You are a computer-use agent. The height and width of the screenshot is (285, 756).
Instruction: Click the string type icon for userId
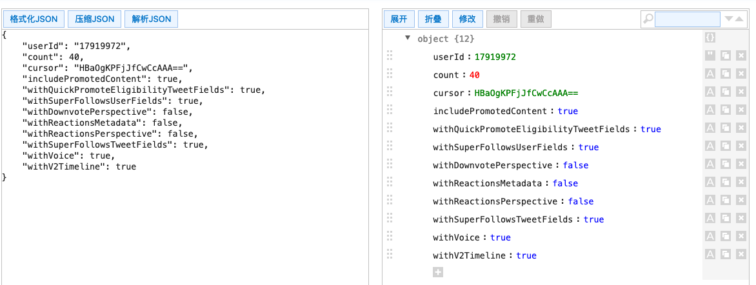coord(710,56)
